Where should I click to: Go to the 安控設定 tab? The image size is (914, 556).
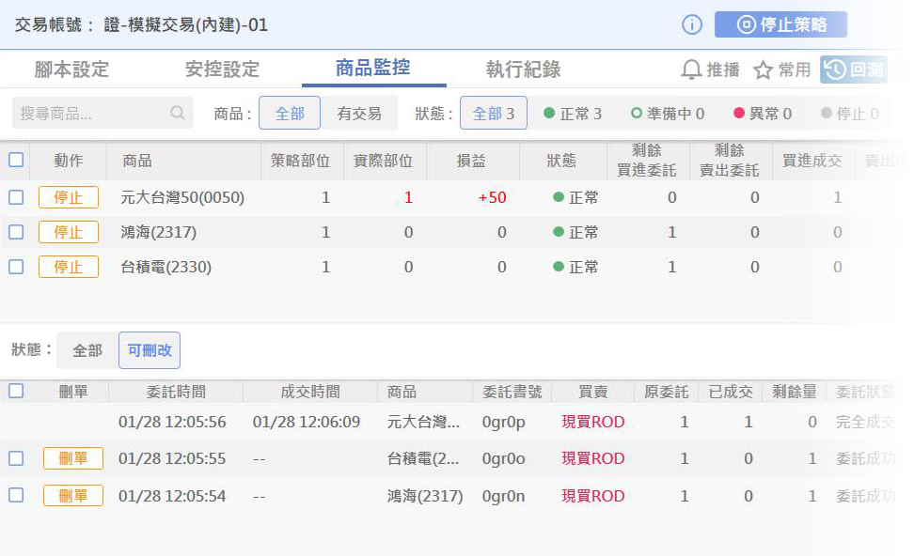point(222,69)
